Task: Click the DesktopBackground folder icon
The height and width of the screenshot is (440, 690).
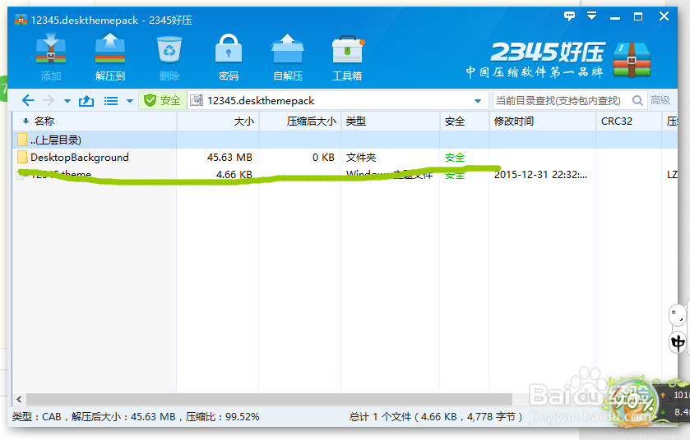Action: tap(22, 157)
